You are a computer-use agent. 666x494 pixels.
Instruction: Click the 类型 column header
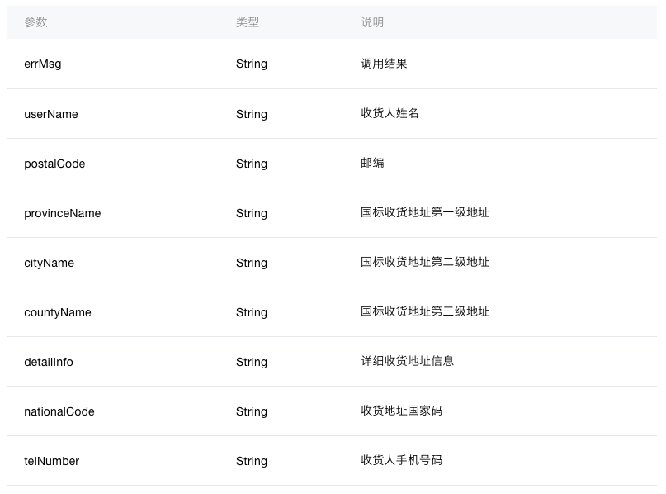pos(248,22)
